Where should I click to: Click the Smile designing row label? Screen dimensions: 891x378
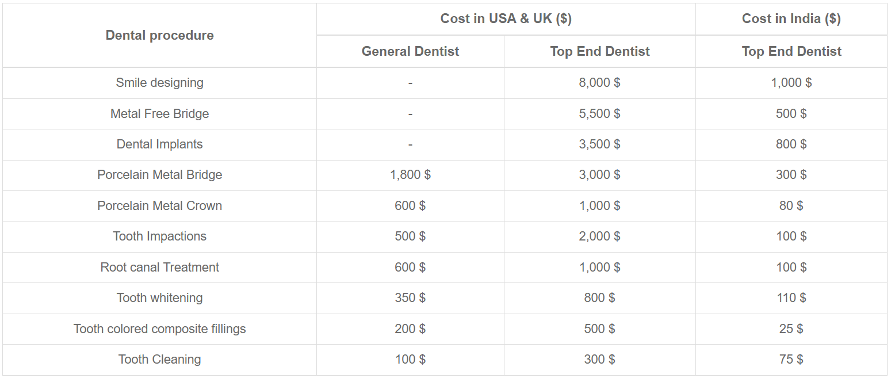click(159, 83)
